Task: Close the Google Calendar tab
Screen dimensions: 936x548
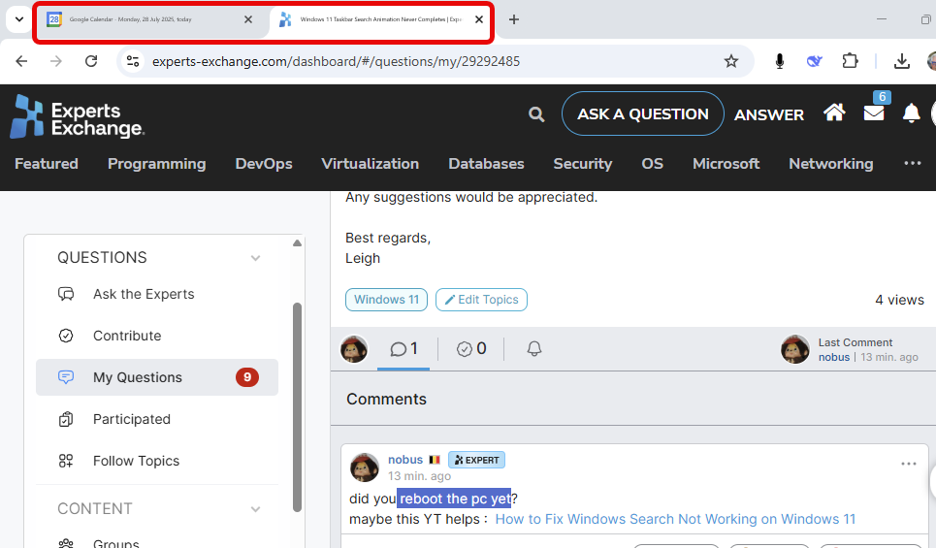Action: coord(248,19)
